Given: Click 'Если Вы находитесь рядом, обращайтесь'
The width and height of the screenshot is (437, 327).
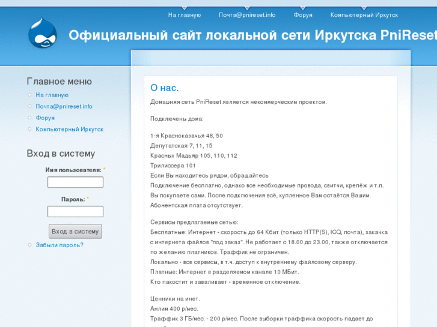Looking at the screenshot, I should tap(209, 176).
